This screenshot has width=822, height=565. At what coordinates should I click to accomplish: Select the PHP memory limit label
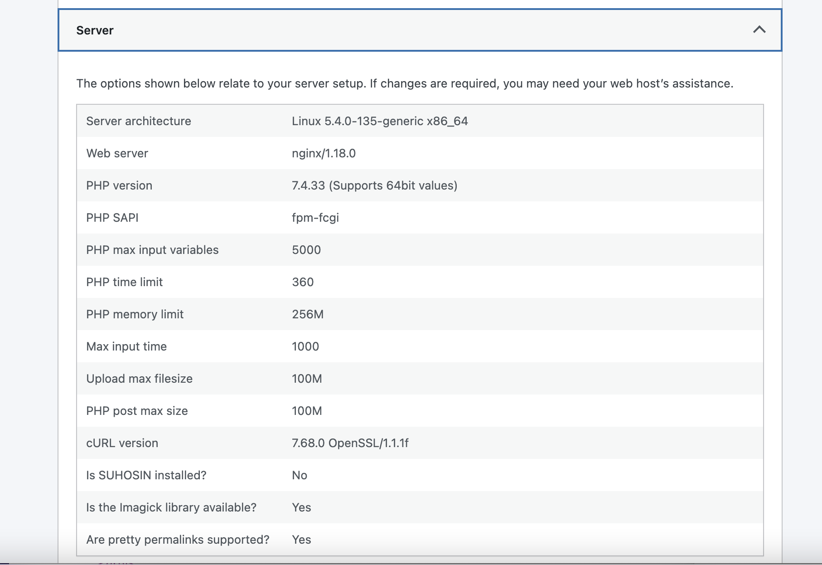(x=135, y=314)
